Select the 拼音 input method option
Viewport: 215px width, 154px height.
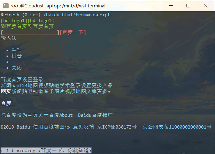pyautogui.click(x=17, y=56)
